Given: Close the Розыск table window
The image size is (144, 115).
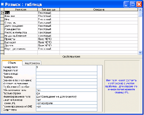Looking at the screenshot, I should [139, 4].
